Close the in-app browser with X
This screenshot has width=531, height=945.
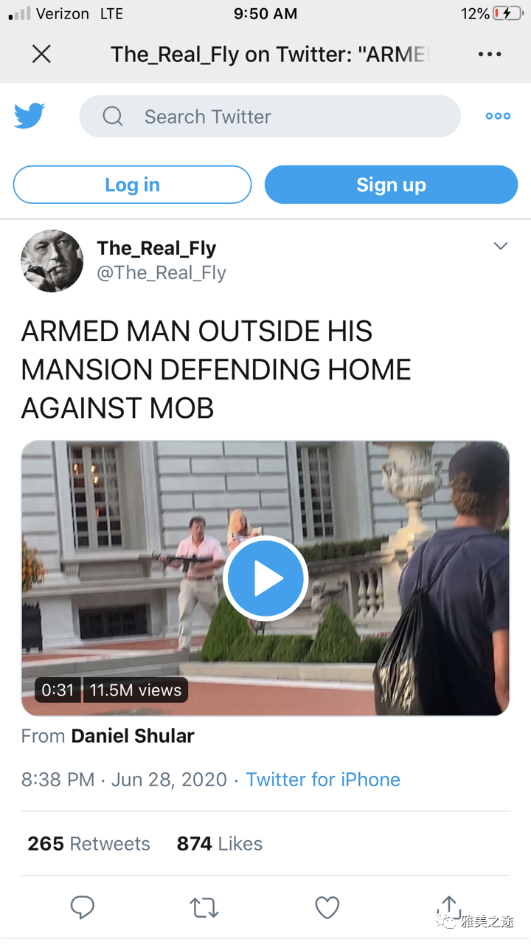41,54
